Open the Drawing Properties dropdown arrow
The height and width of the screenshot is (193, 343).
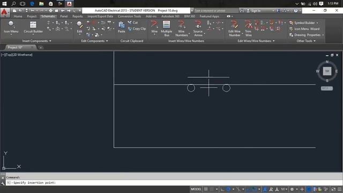(323, 35)
